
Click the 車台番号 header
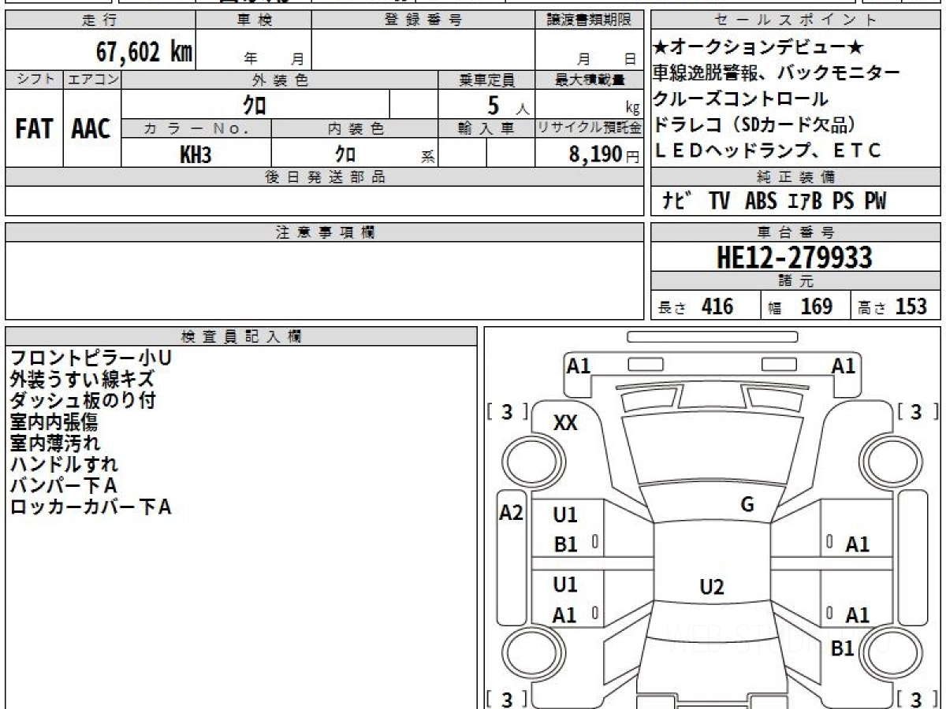796,232
